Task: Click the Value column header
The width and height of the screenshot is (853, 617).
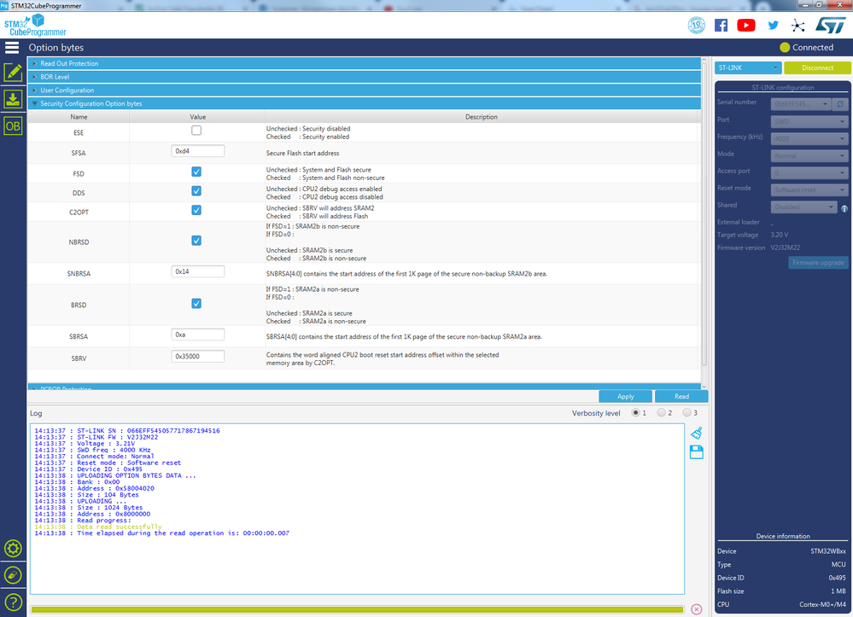Action: coord(197,117)
